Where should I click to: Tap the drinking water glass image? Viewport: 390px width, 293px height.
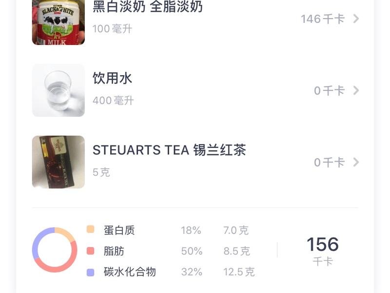point(58,90)
